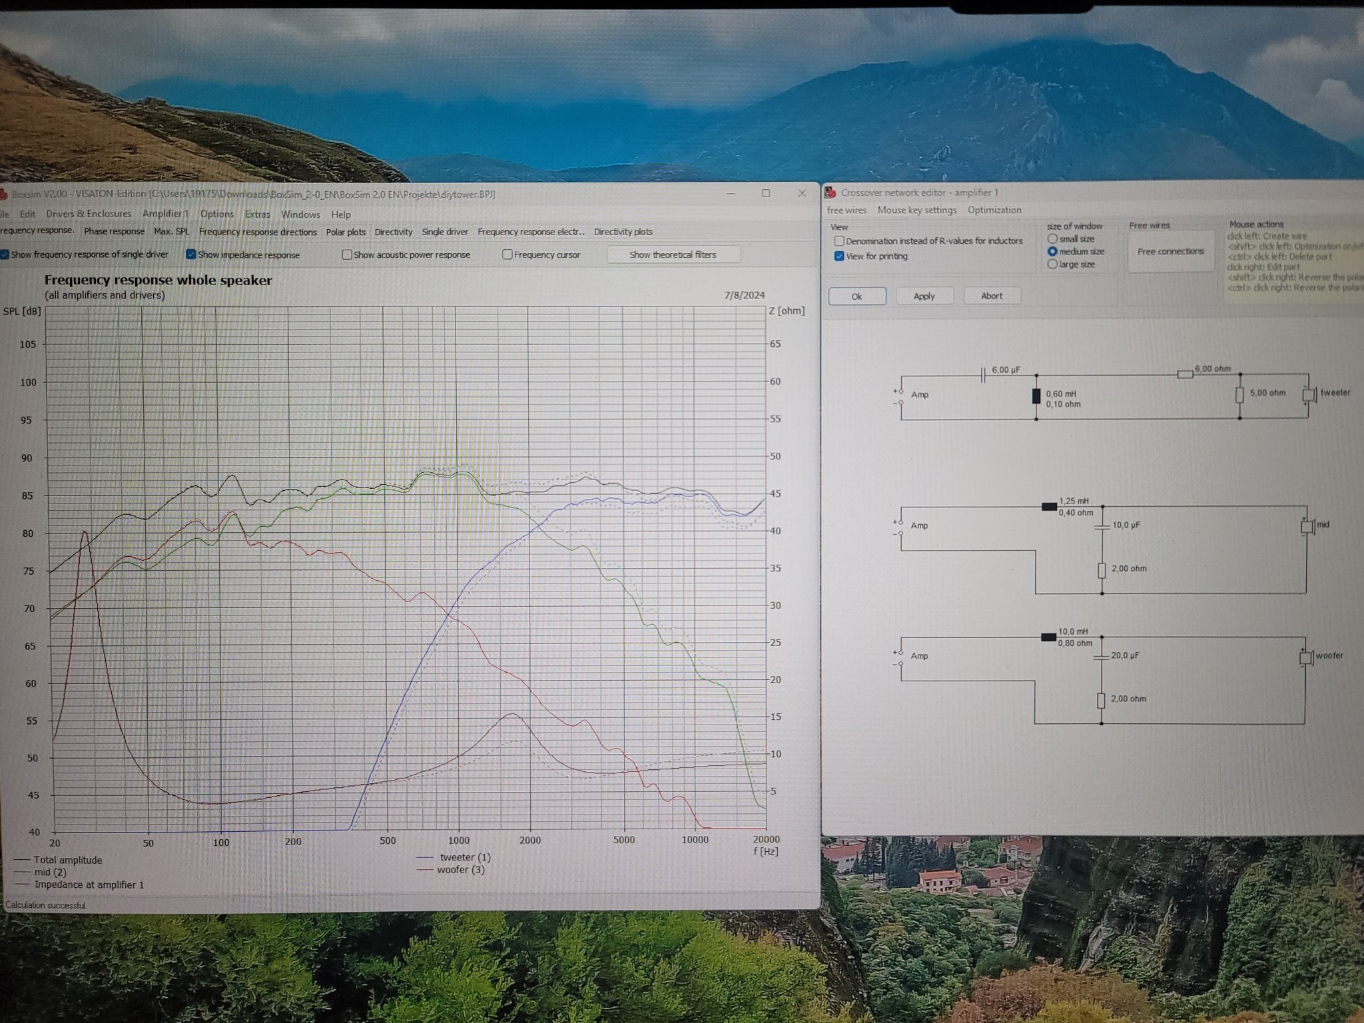Click the Frequency response whole speaker title

(x=158, y=280)
